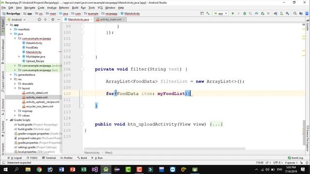This screenshot has height=174, width=310.
Task: Click the editor horizontal scrollbar
Action: click(x=165, y=149)
